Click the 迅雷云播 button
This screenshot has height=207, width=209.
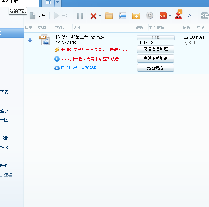point(155,68)
